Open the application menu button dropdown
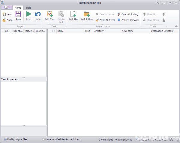The height and width of the screenshot is (143, 180). tap(7, 8)
